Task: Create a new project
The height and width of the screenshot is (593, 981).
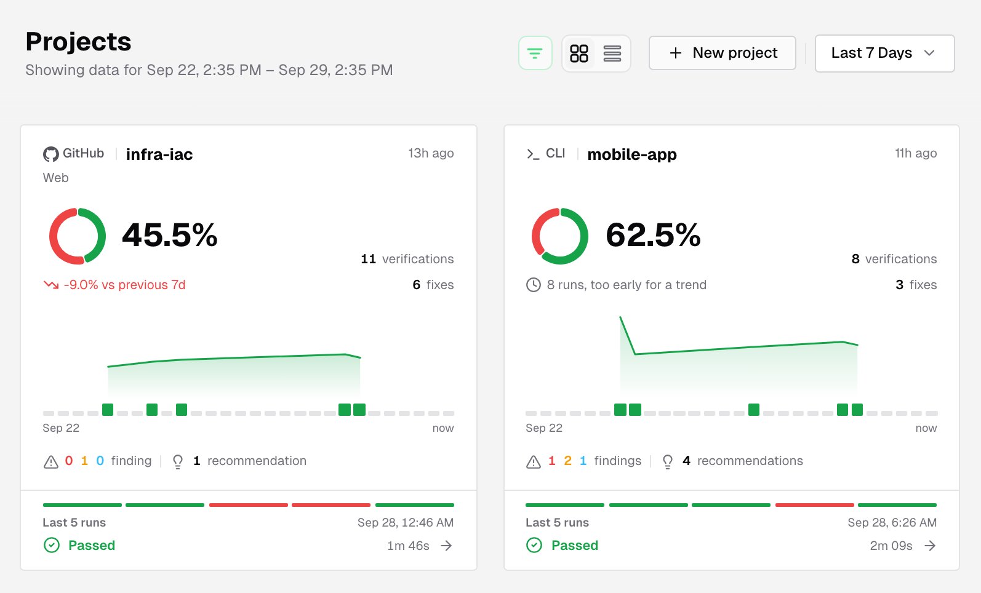Action: [x=723, y=53]
